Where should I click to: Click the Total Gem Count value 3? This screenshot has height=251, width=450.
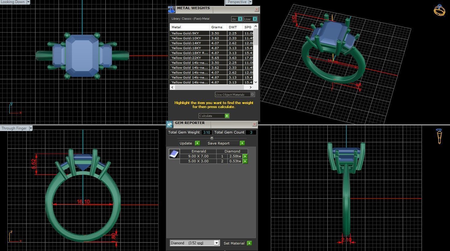251,132
